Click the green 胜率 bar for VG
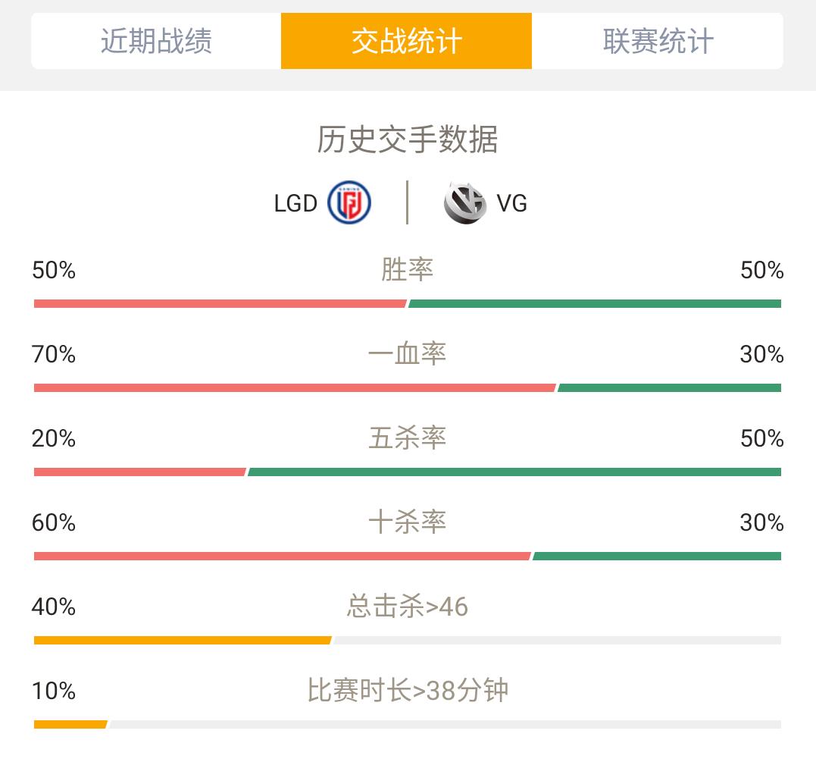The image size is (816, 762). (595, 303)
